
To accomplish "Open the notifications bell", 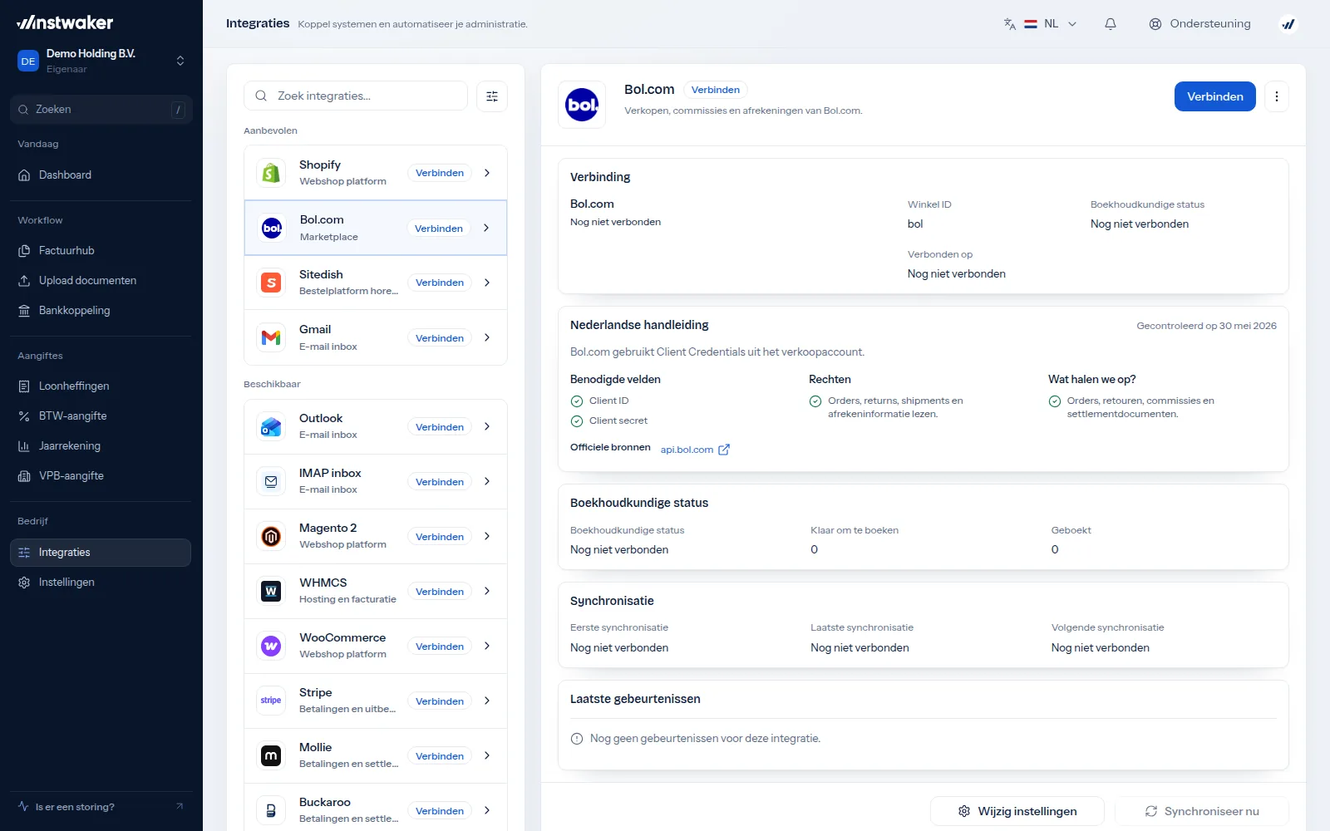I will [x=1111, y=24].
